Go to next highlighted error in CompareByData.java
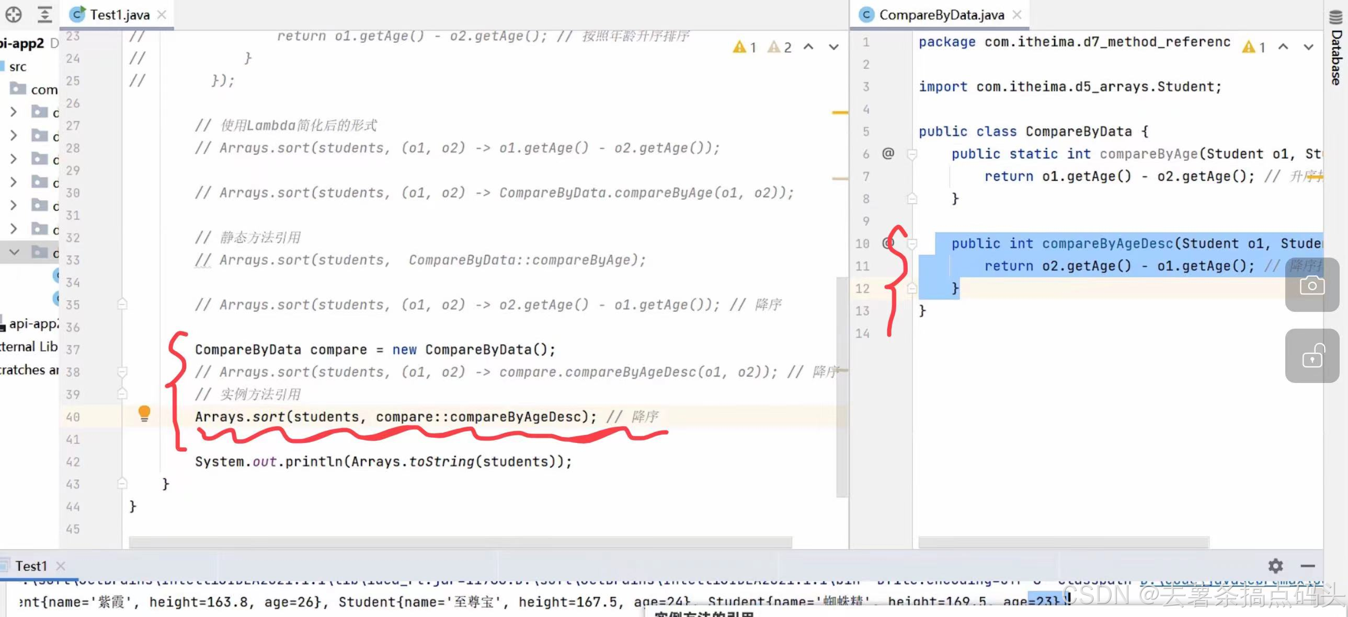Screen dimensions: 1348x617 1308,47
